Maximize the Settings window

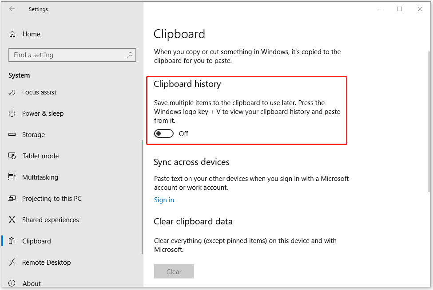click(x=400, y=9)
